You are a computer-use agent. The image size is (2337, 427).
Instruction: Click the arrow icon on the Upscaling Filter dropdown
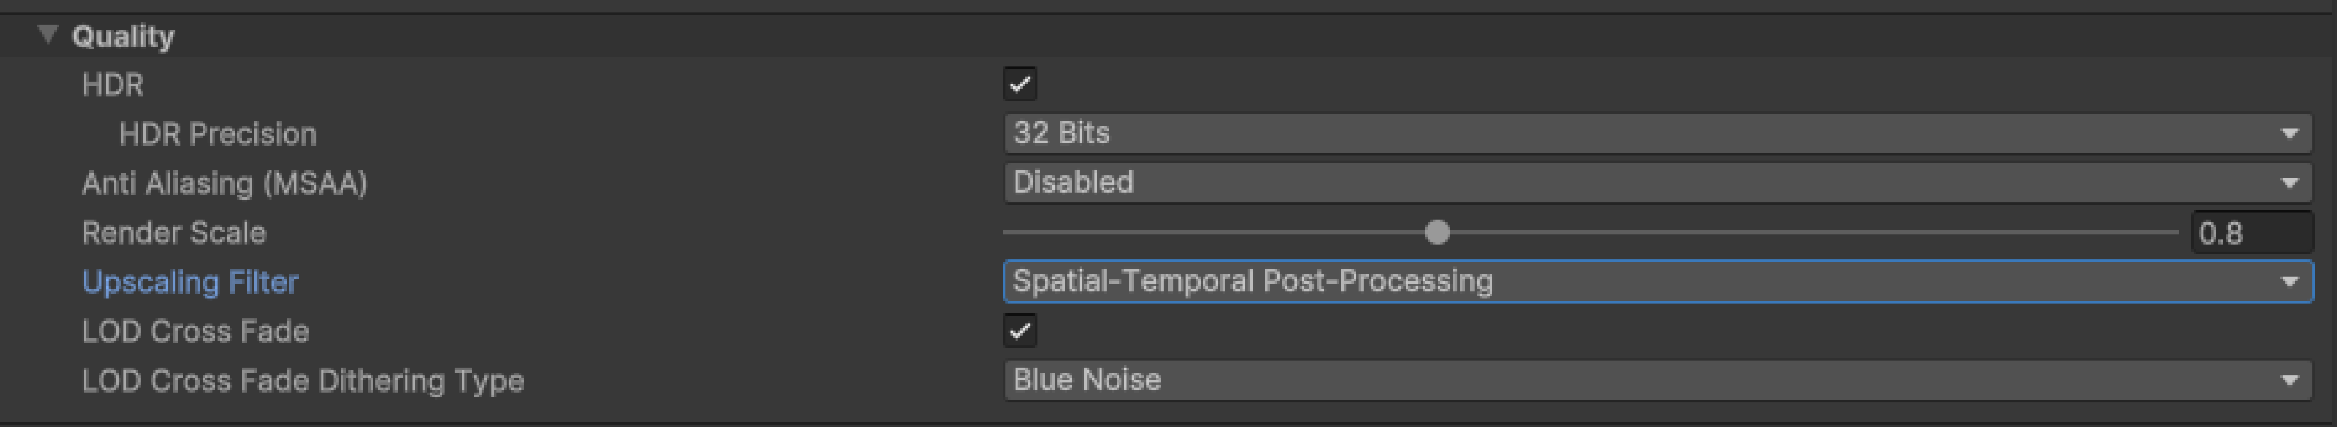point(2289,282)
